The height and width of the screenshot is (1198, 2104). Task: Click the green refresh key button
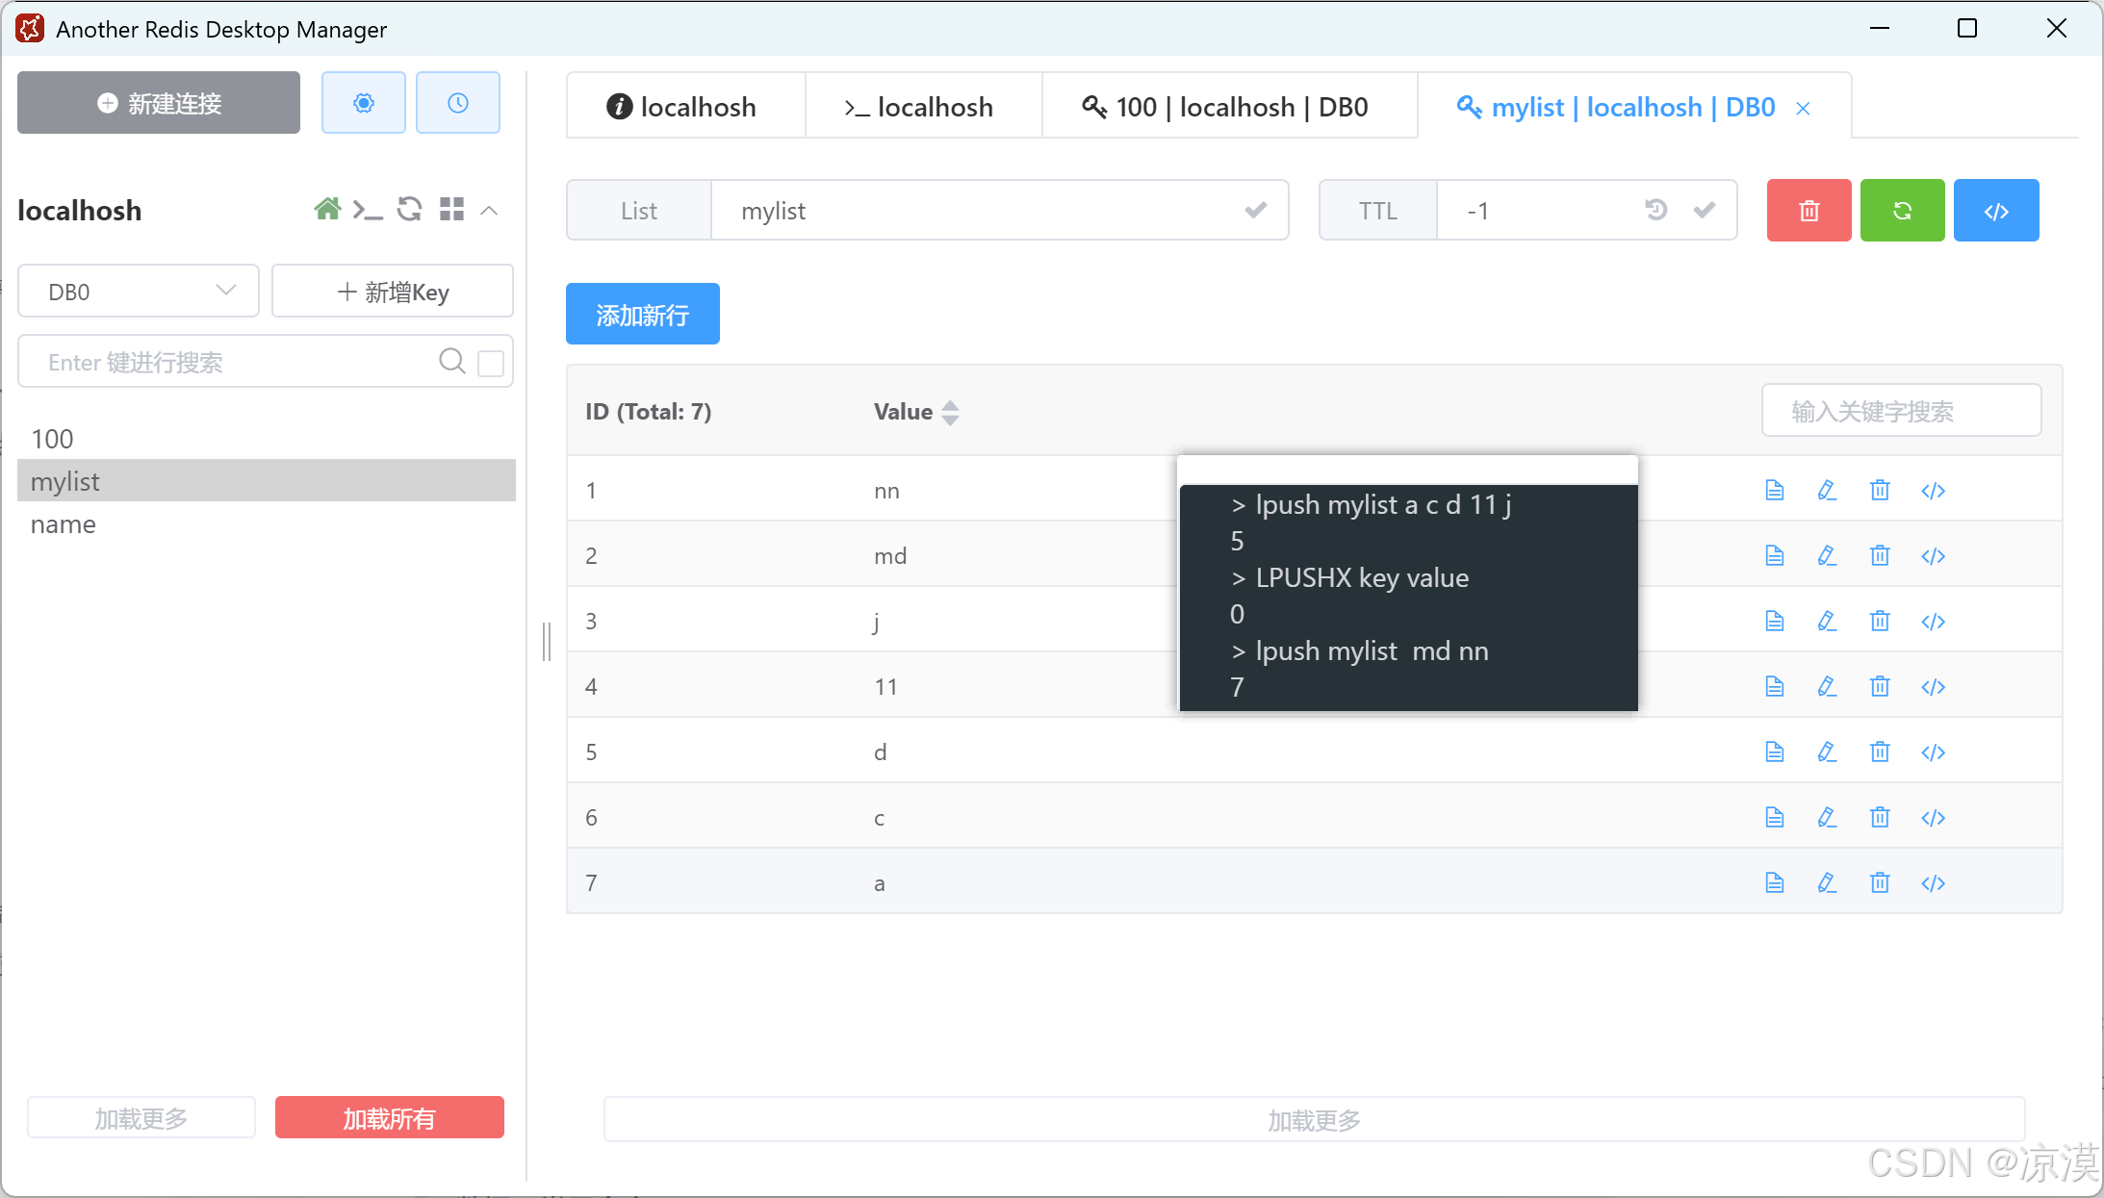(1902, 211)
